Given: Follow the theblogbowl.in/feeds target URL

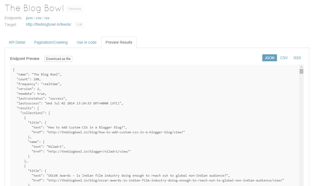Looking at the screenshot, I should (x=48, y=24).
